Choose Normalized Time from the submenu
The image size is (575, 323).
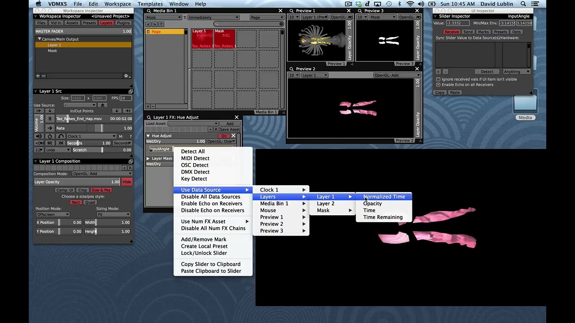[384, 196]
